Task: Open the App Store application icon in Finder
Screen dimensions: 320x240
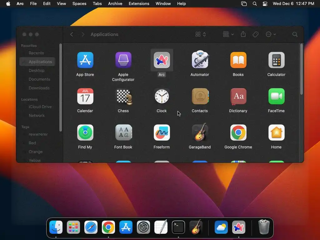Action: (85, 60)
